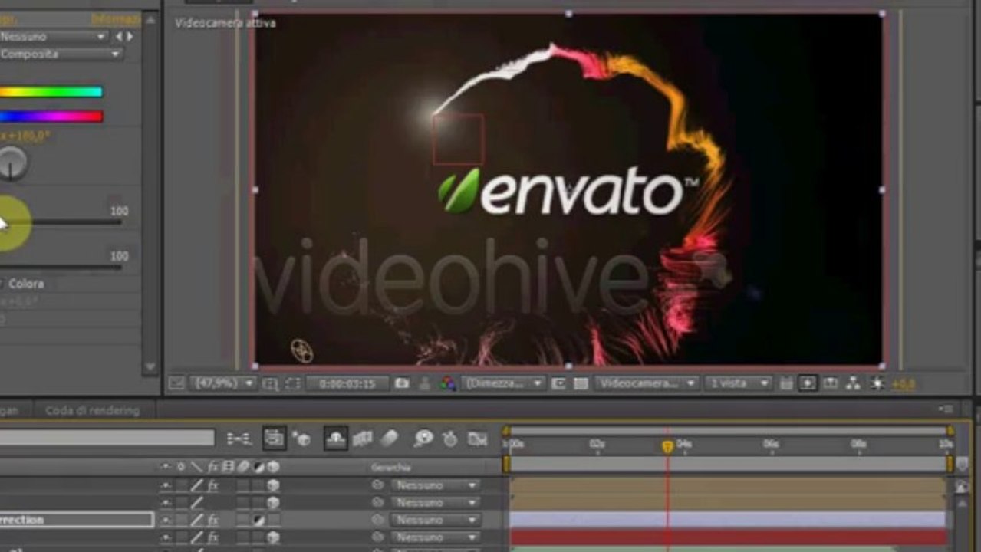Toggle the fx switch on the topmost layer

click(x=212, y=485)
